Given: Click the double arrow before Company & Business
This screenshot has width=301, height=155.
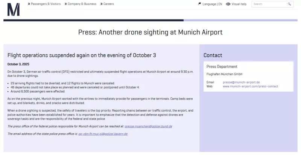Looking at the screenshot, I should click(x=65, y=4).
